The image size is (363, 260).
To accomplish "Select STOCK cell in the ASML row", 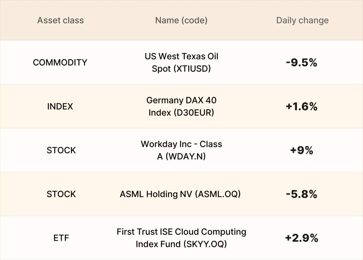I will tap(61, 194).
